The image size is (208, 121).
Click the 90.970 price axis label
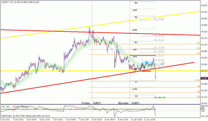tap(204, 103)
